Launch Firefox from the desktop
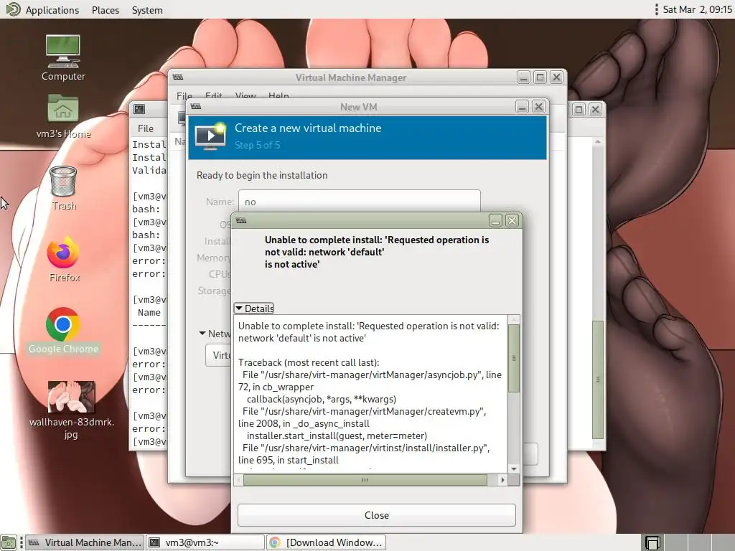 coord(64,259)
